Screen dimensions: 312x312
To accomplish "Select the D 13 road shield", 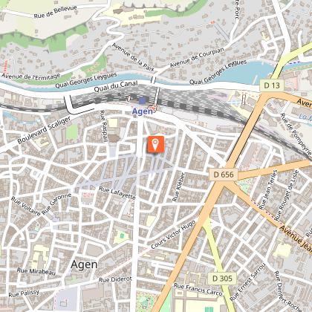I will 272,85.
